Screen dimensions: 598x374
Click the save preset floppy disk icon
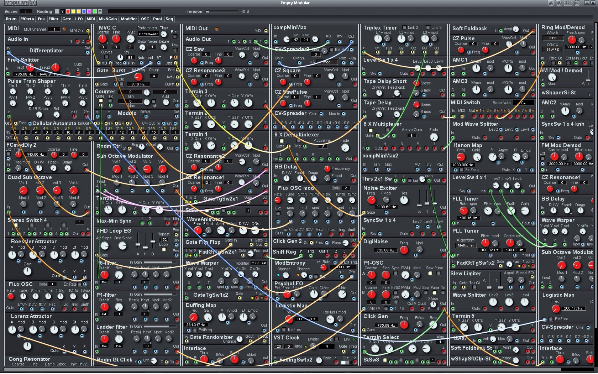pos(551,3)
